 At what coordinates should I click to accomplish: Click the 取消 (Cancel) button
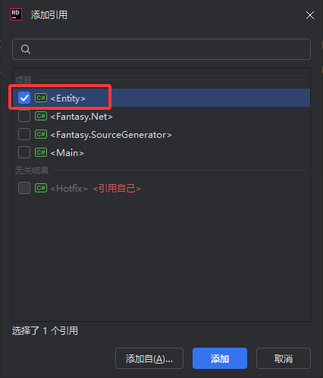(x=284, y=358)
